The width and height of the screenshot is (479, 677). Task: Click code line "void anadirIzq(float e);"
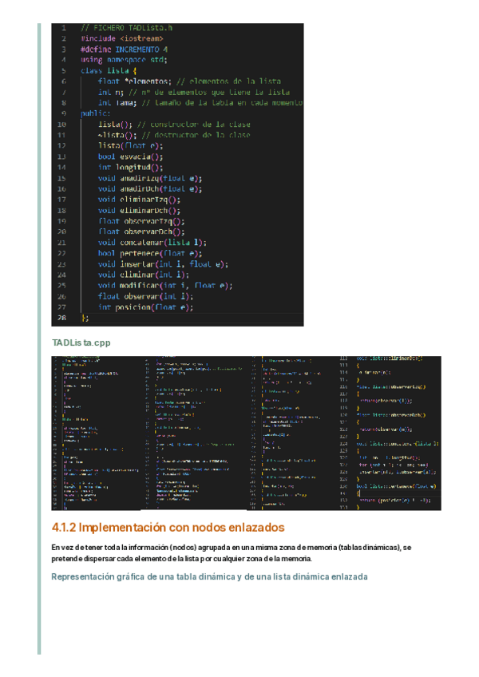point(150,178)
